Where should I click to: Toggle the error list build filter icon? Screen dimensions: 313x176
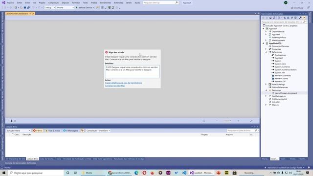(x=82, y=131)
